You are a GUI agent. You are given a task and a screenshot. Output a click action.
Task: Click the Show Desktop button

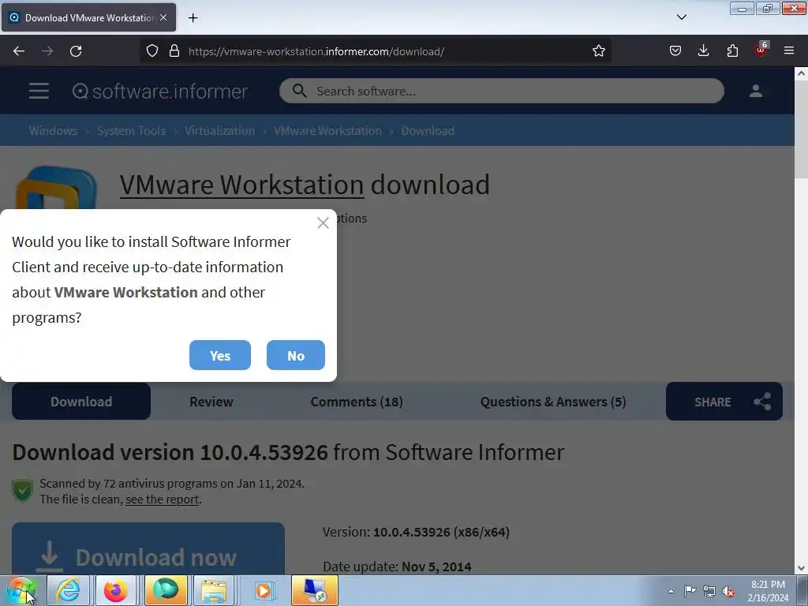[802, 590]
